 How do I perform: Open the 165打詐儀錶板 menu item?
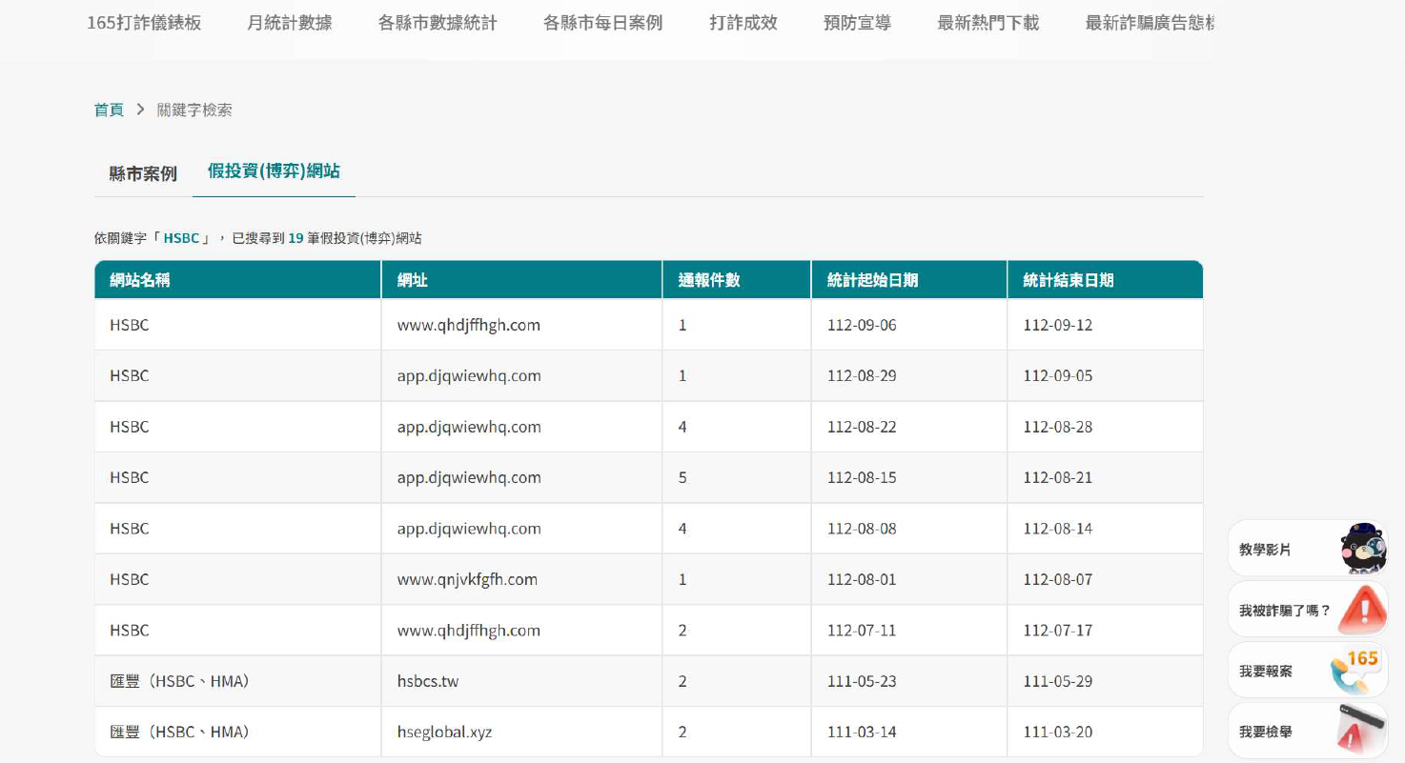[144, 23]
